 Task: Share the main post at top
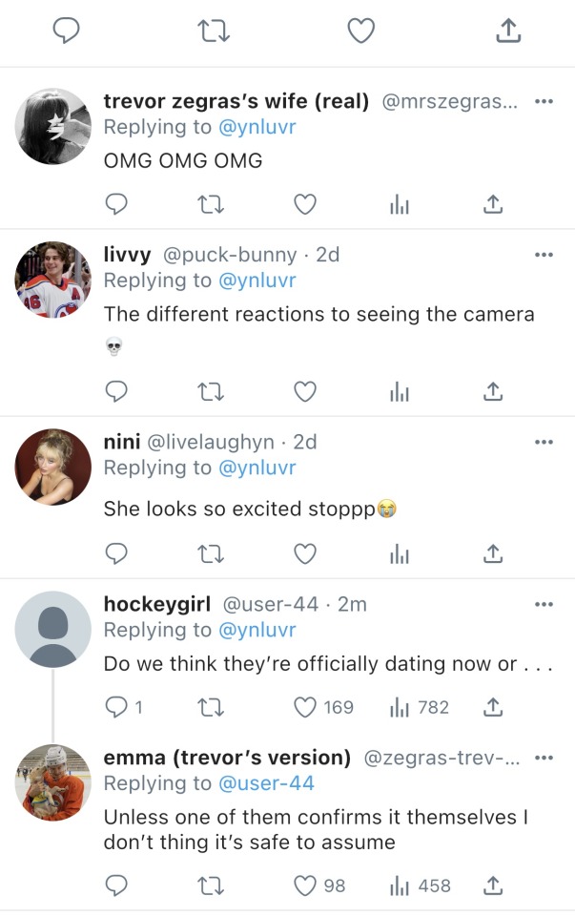[x=509, y=32]
